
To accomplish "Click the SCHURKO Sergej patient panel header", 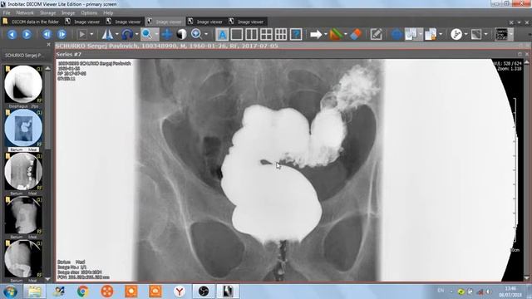I will click(24, 56).
